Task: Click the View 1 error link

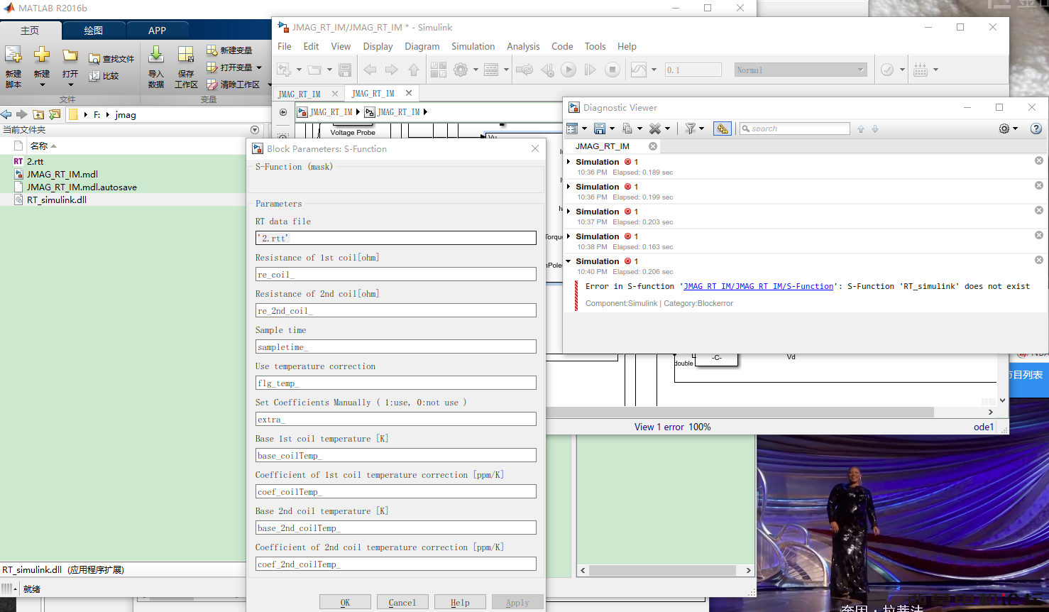Action: click(659, 427)
